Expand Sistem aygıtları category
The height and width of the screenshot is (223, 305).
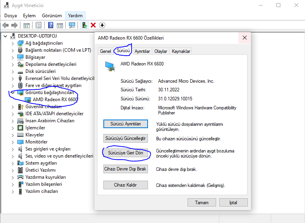13,163
